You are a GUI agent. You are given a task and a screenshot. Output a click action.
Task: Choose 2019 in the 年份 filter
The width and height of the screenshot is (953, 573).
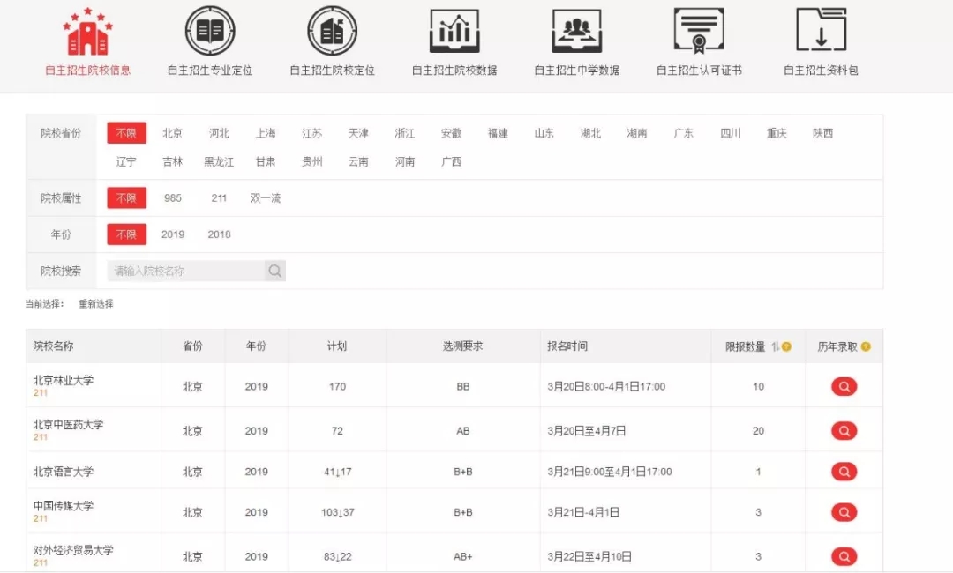(173, 234)
